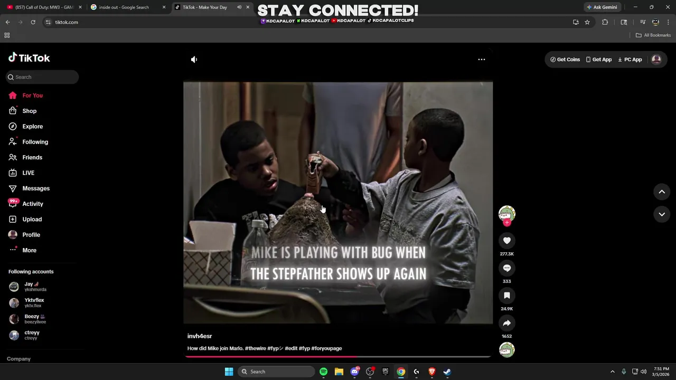The width and height of the screenshot is (676, 380).
Task: Share the video using the arrow icon
Action: click(507, 323)
